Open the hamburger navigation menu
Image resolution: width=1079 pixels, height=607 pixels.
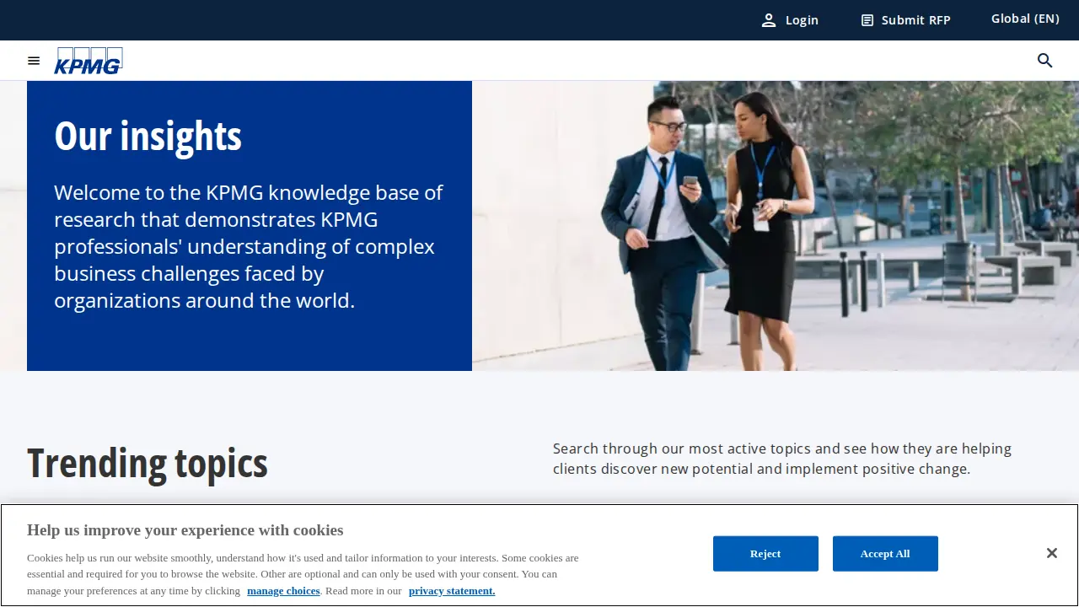coord(34,61)
